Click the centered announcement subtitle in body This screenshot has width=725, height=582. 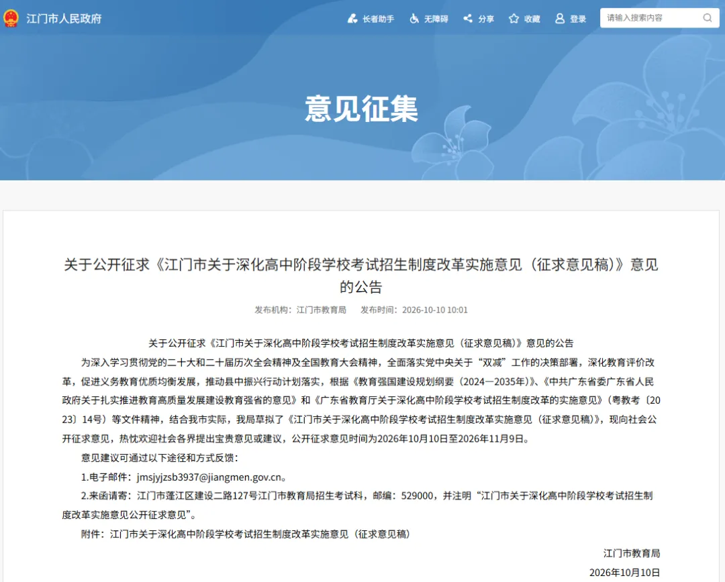(x=360, y=343)
